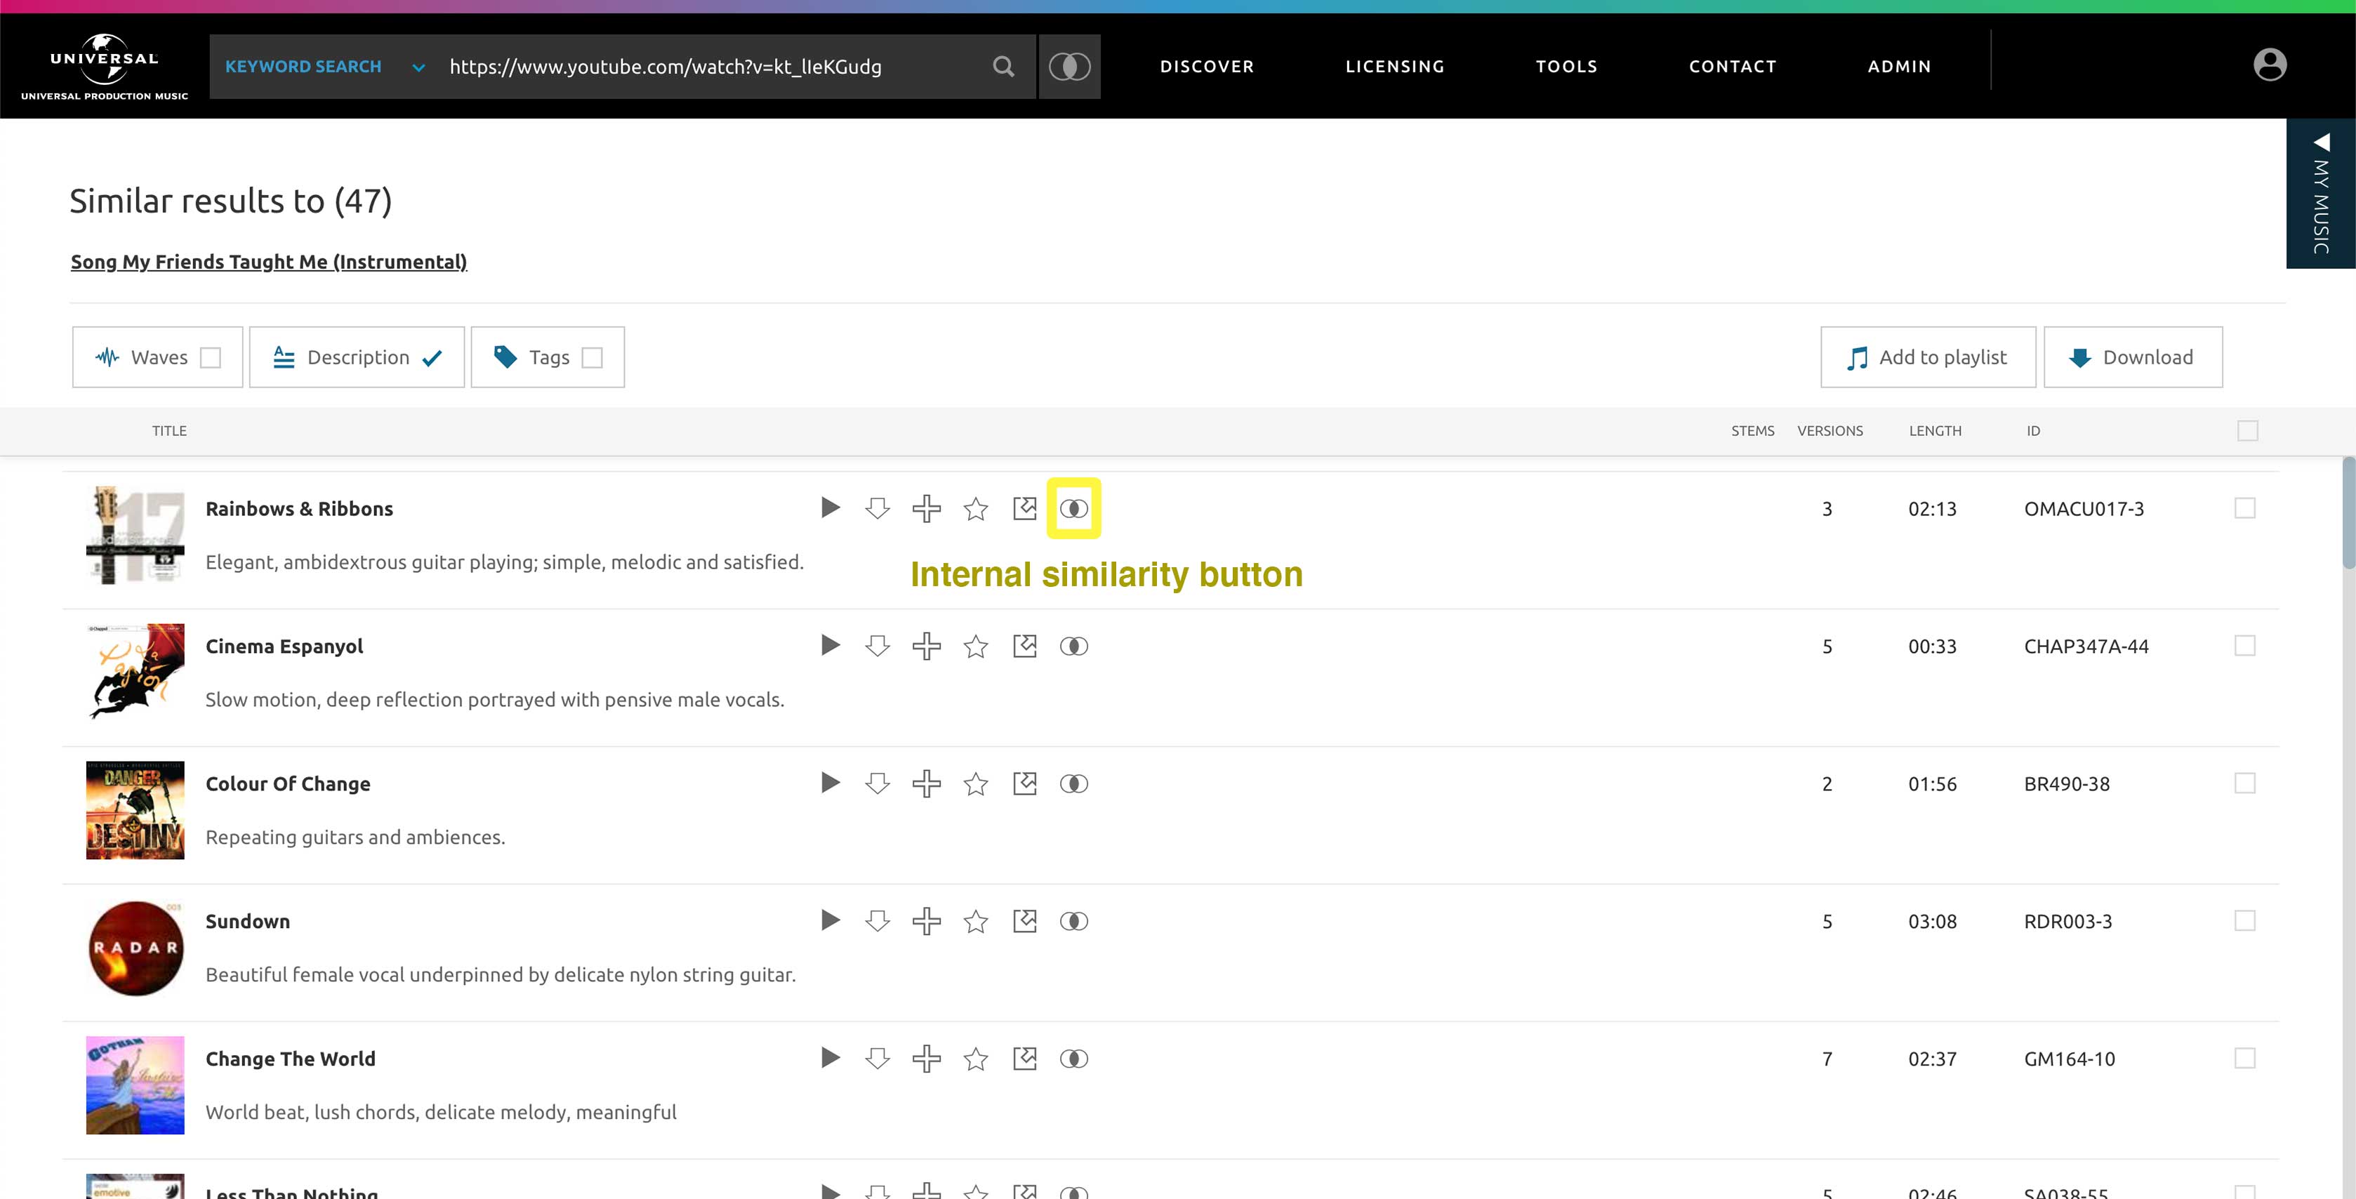Add Cinema Espanyol using plus icon

[x=927, y=646]
